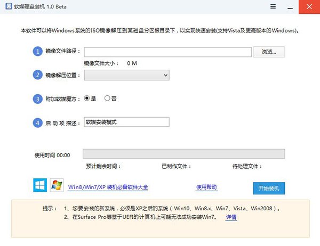This screenshot has height=246, width=320.
Task: Click the 浏览... browse button
Action: [269, 52]
